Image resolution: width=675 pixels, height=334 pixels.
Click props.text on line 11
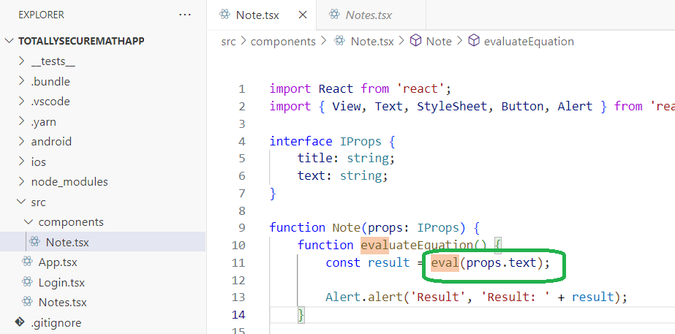pyautogui.click(x=501, y=262)
